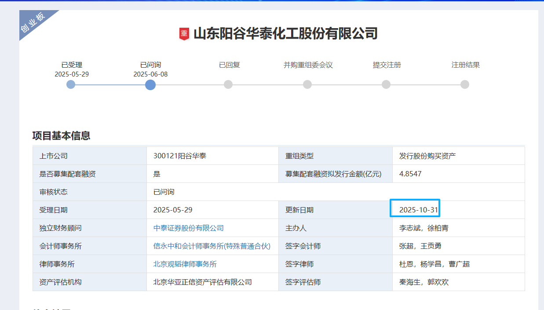Viewport: 544px width, 310px height.
Task: Select the 提交注册 timeline node dot
Action: [x=386, y=84]
